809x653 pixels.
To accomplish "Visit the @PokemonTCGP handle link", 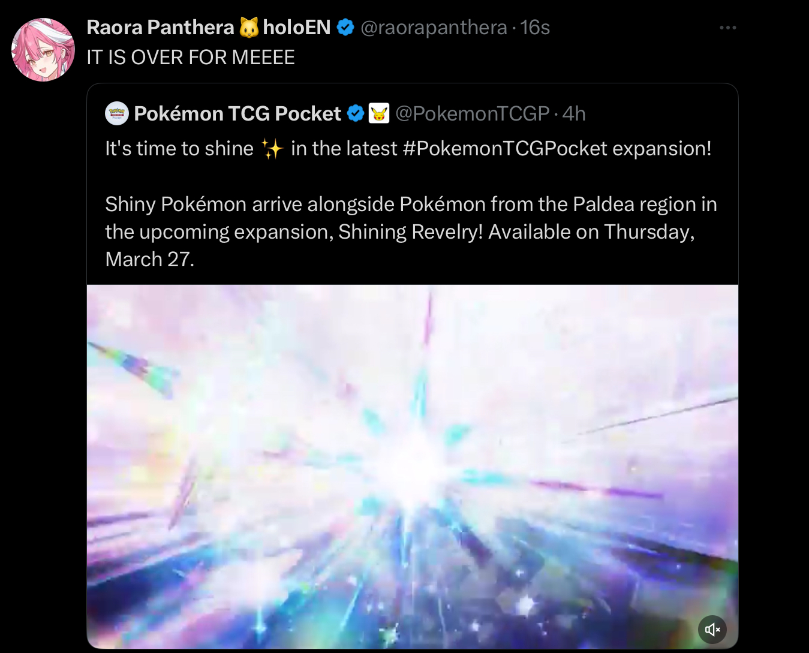I will click(x=472, y=113).
